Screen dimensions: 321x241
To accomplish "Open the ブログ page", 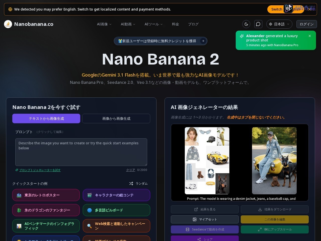I will click(193, 24).
